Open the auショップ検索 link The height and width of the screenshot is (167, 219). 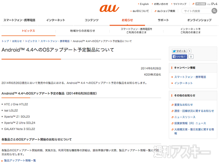point(166,11)
